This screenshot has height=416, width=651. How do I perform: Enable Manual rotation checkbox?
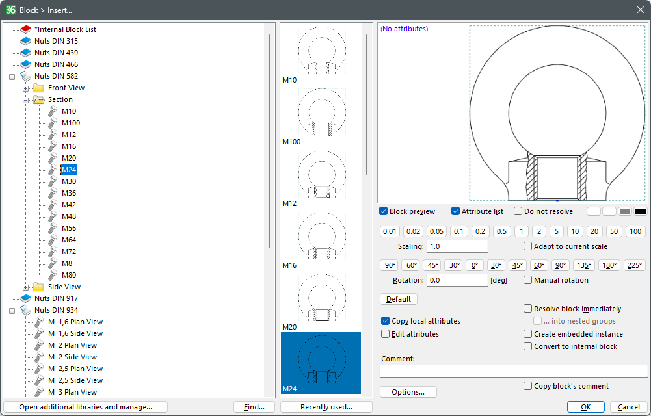pyautogui.click(x=527, y=280)
